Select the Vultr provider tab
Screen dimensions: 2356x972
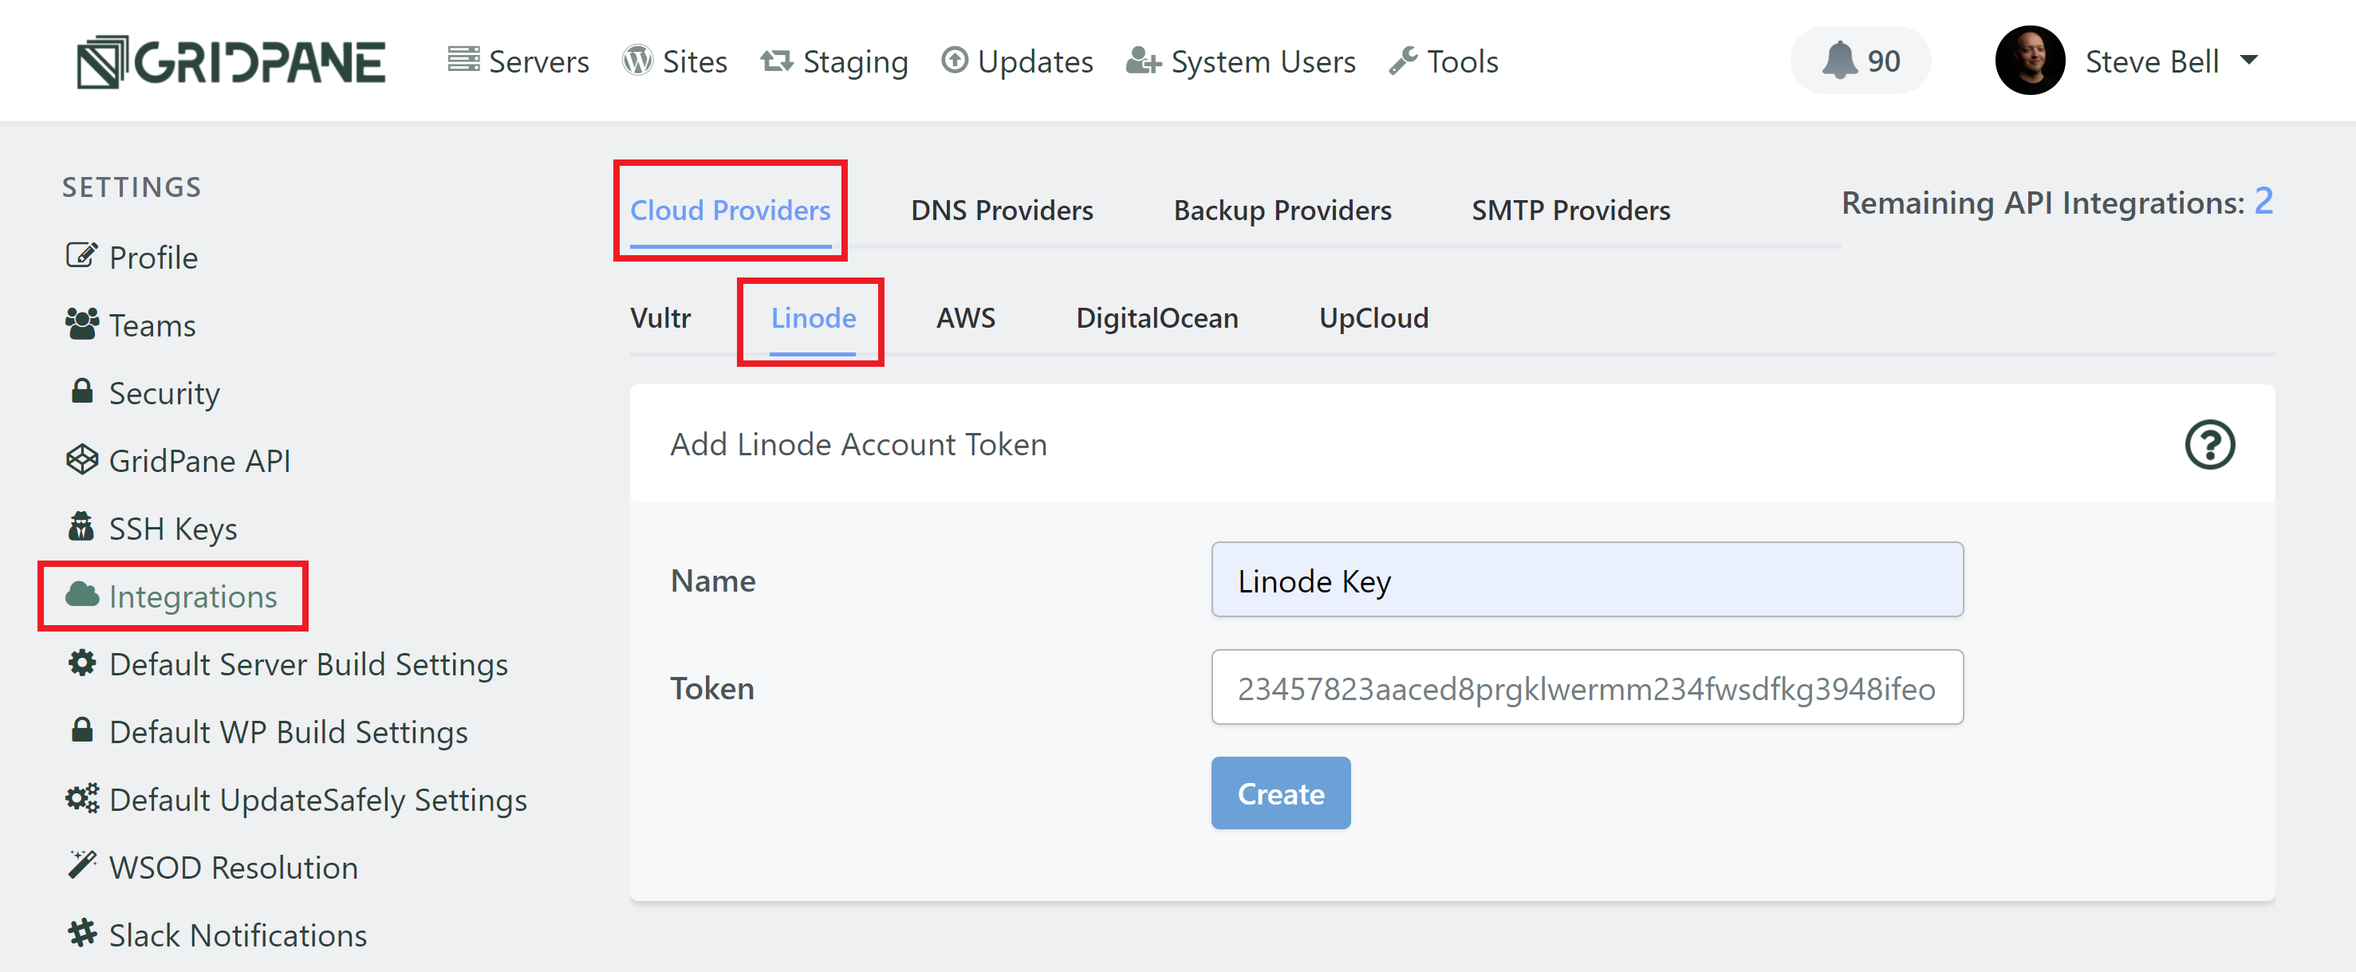pyautogui.click(x=660, y=318)
